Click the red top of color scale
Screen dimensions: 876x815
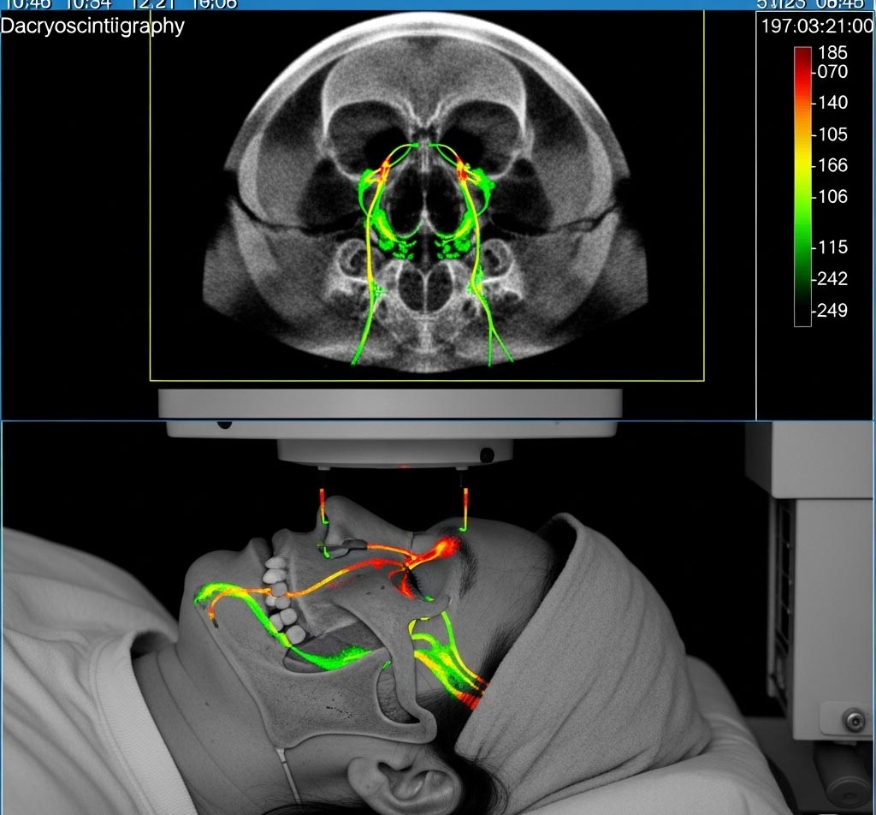[802, 58]
